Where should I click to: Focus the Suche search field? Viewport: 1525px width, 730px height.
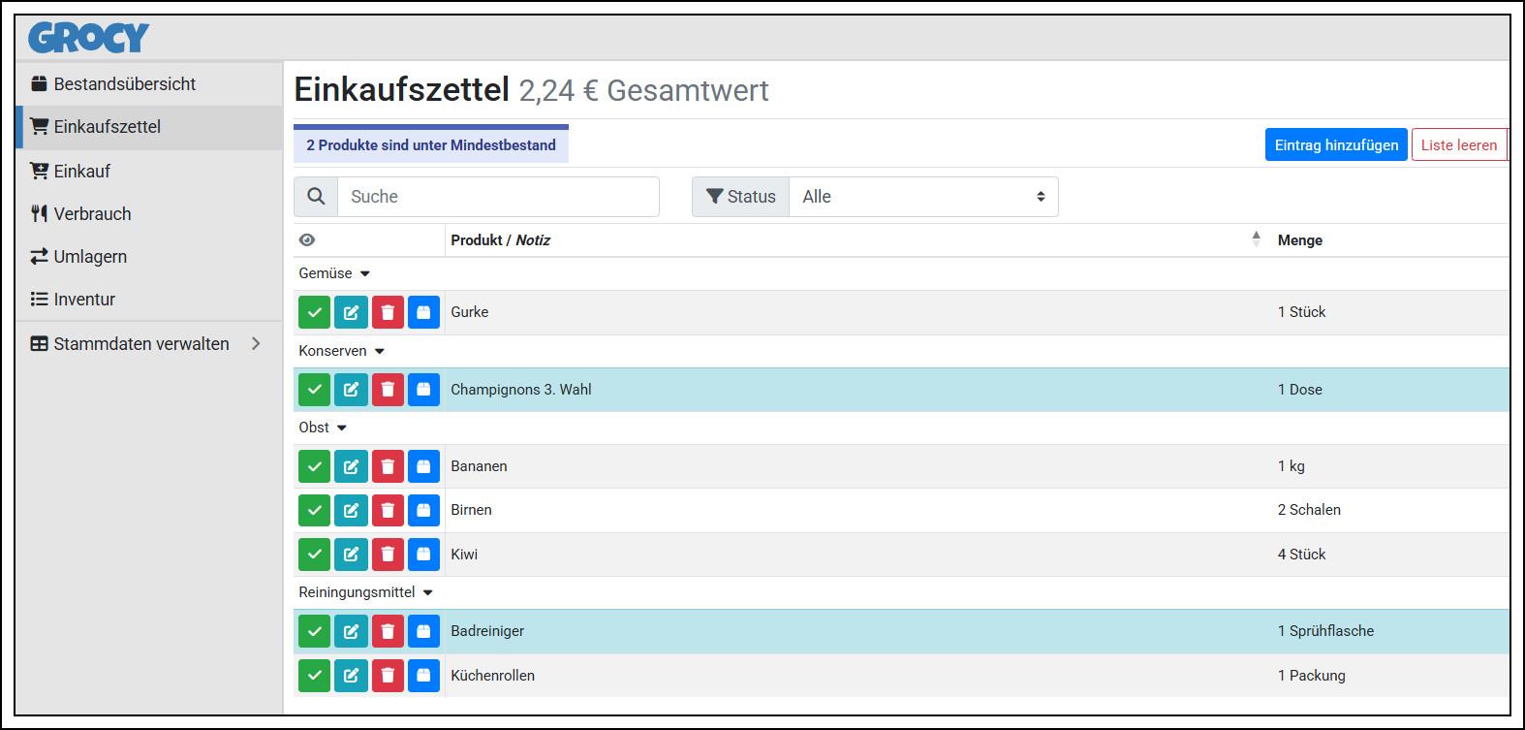click(x=498, y=197)
